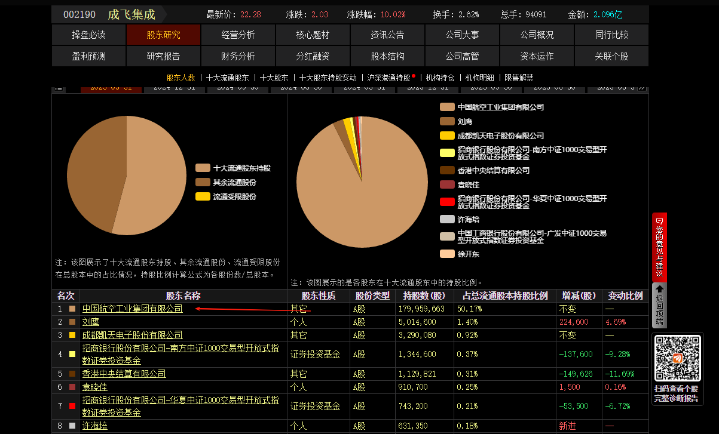719x434 pixels.
Task: Open the 资讯公告 tab
Action: point(387,35)
